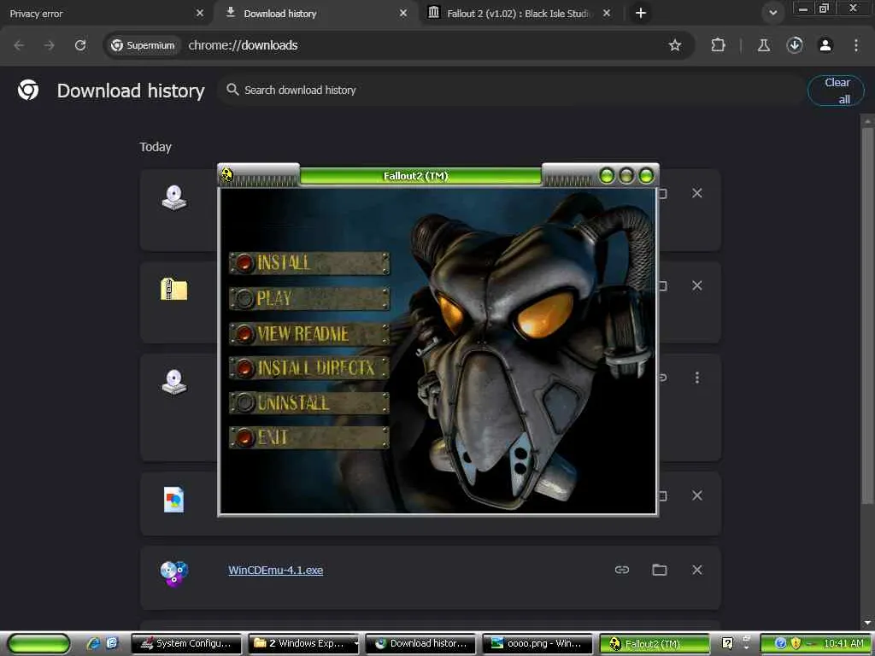Open the yellow security shield tray icon
875x656 pixels.
coord(796,643)
